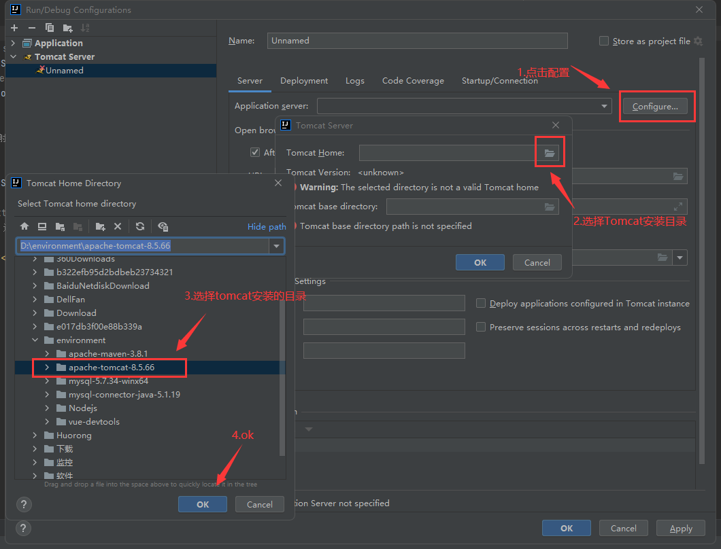Viewport: 721px width, 549px height.
Task: Toggle Store as project file checkbox
Action: coord(604,41)
